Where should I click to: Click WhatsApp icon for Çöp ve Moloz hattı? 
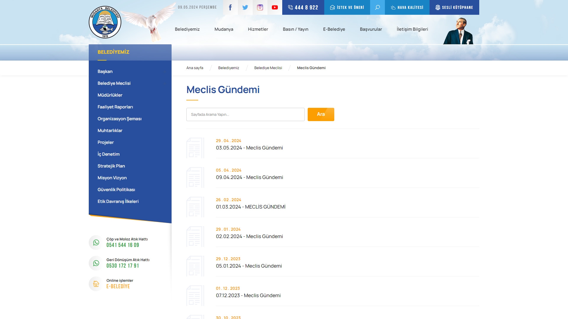point(96,242)
